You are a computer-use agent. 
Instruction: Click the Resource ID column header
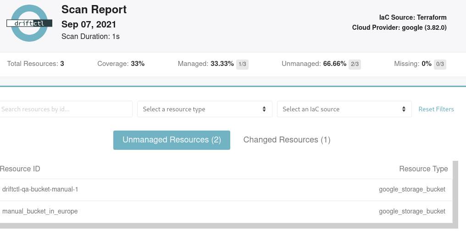[20, 169]
